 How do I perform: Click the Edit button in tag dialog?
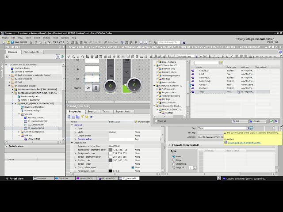point(240,121)
